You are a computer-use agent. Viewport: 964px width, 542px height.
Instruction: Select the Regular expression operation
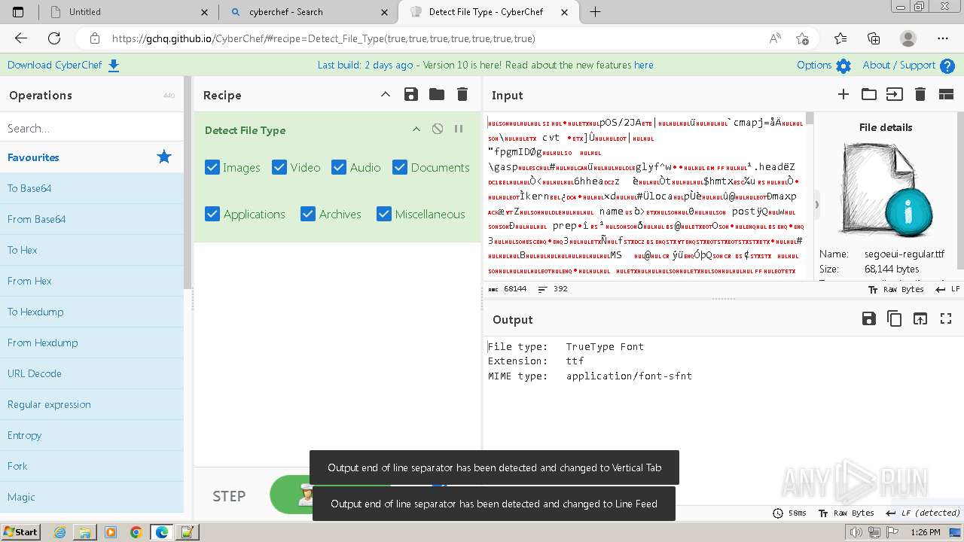[92, 404]
